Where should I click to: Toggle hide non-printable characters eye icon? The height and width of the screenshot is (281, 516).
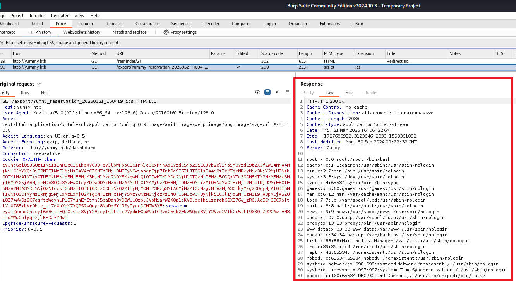[257, 92]
